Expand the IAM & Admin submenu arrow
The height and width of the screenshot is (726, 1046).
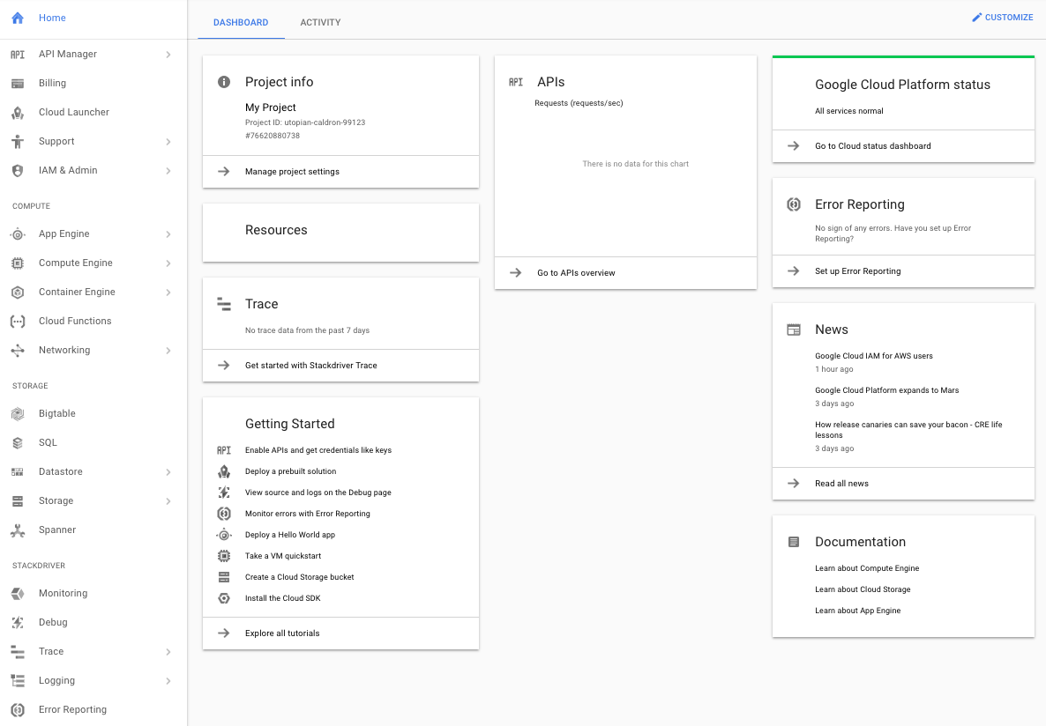(x=168, y=171)
